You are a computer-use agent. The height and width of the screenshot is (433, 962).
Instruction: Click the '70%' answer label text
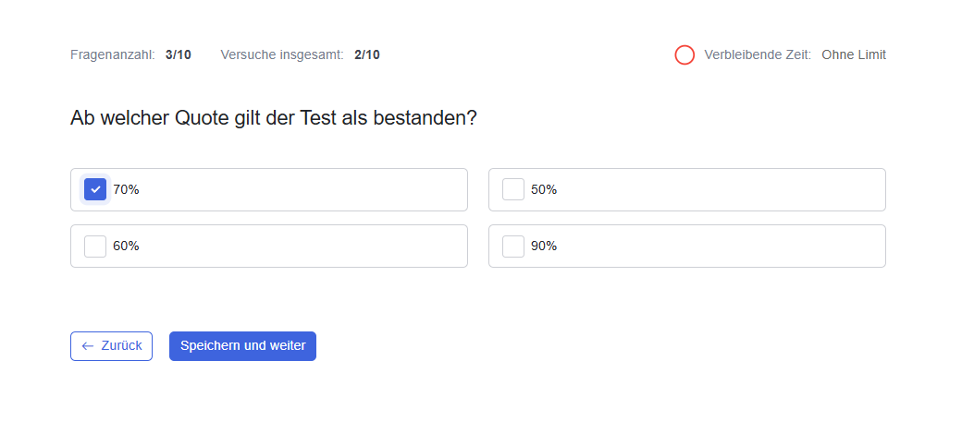click(x=126, y=189)
